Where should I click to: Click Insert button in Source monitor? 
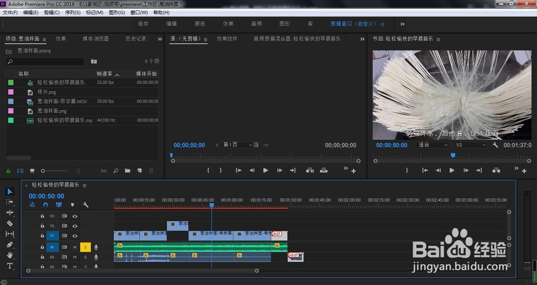tap(310, 170)
